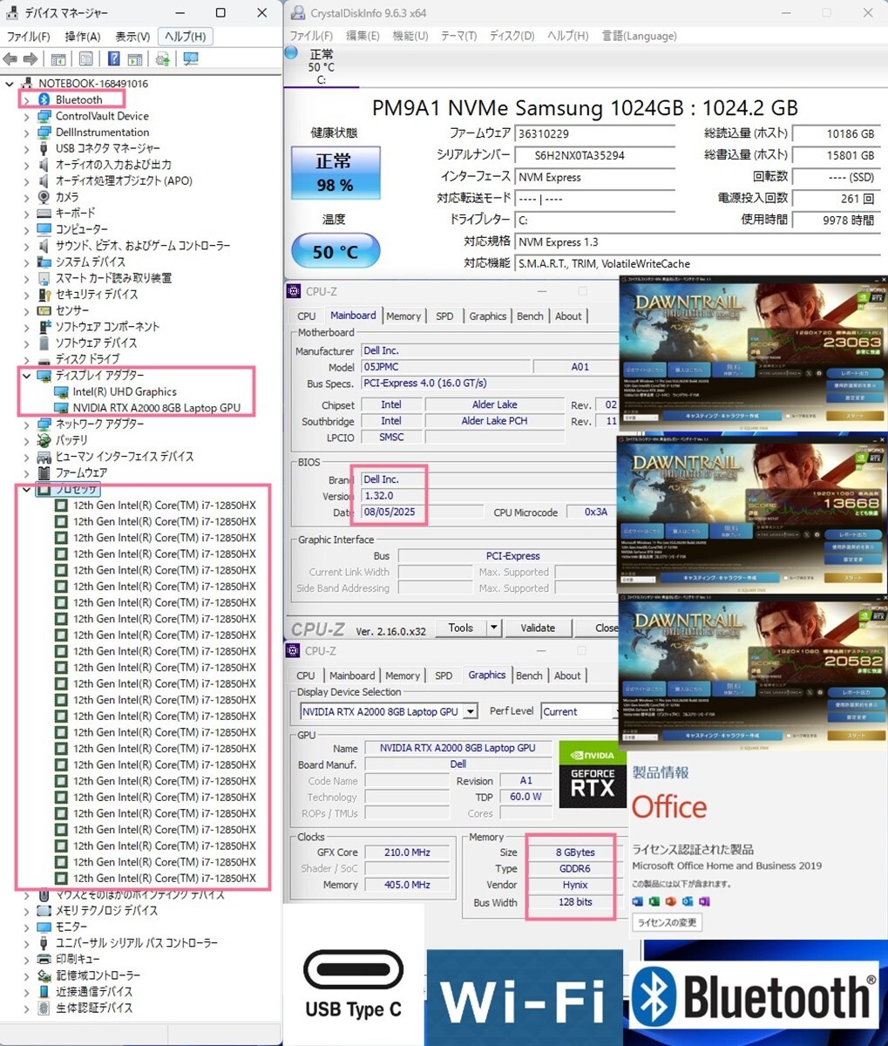The image size is (888, 1046).
Task: Click the Bluetooth category icon in device tree
Action: click(44, 99)
